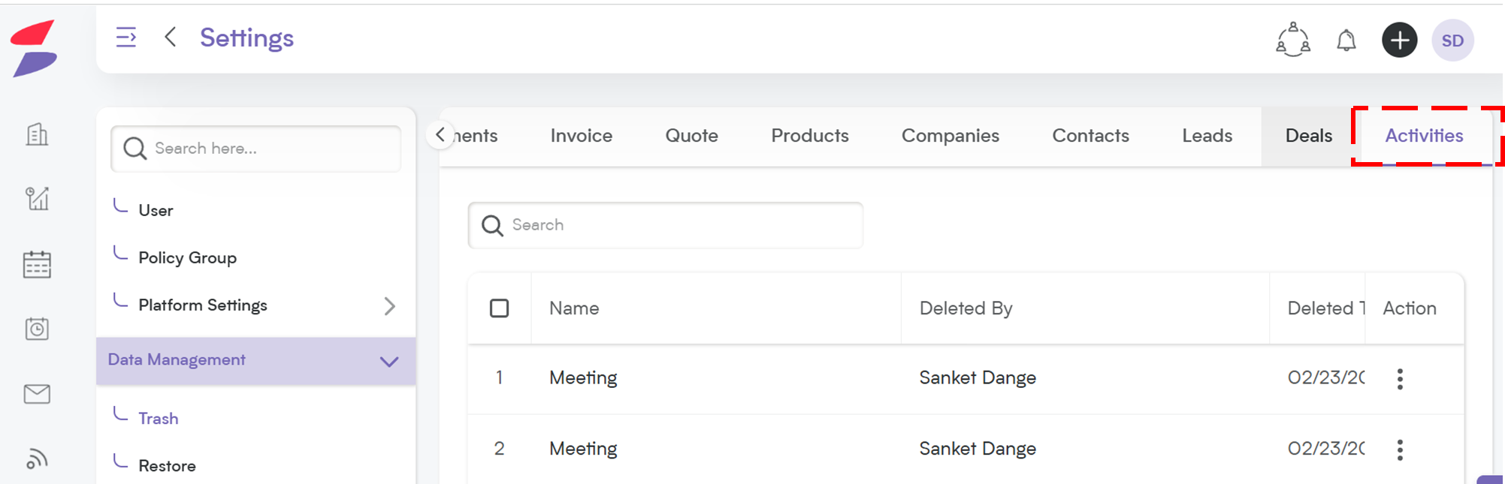Go back using the arrow beside Settings
Screen dimensions: 1505x484
click(171, 37)
